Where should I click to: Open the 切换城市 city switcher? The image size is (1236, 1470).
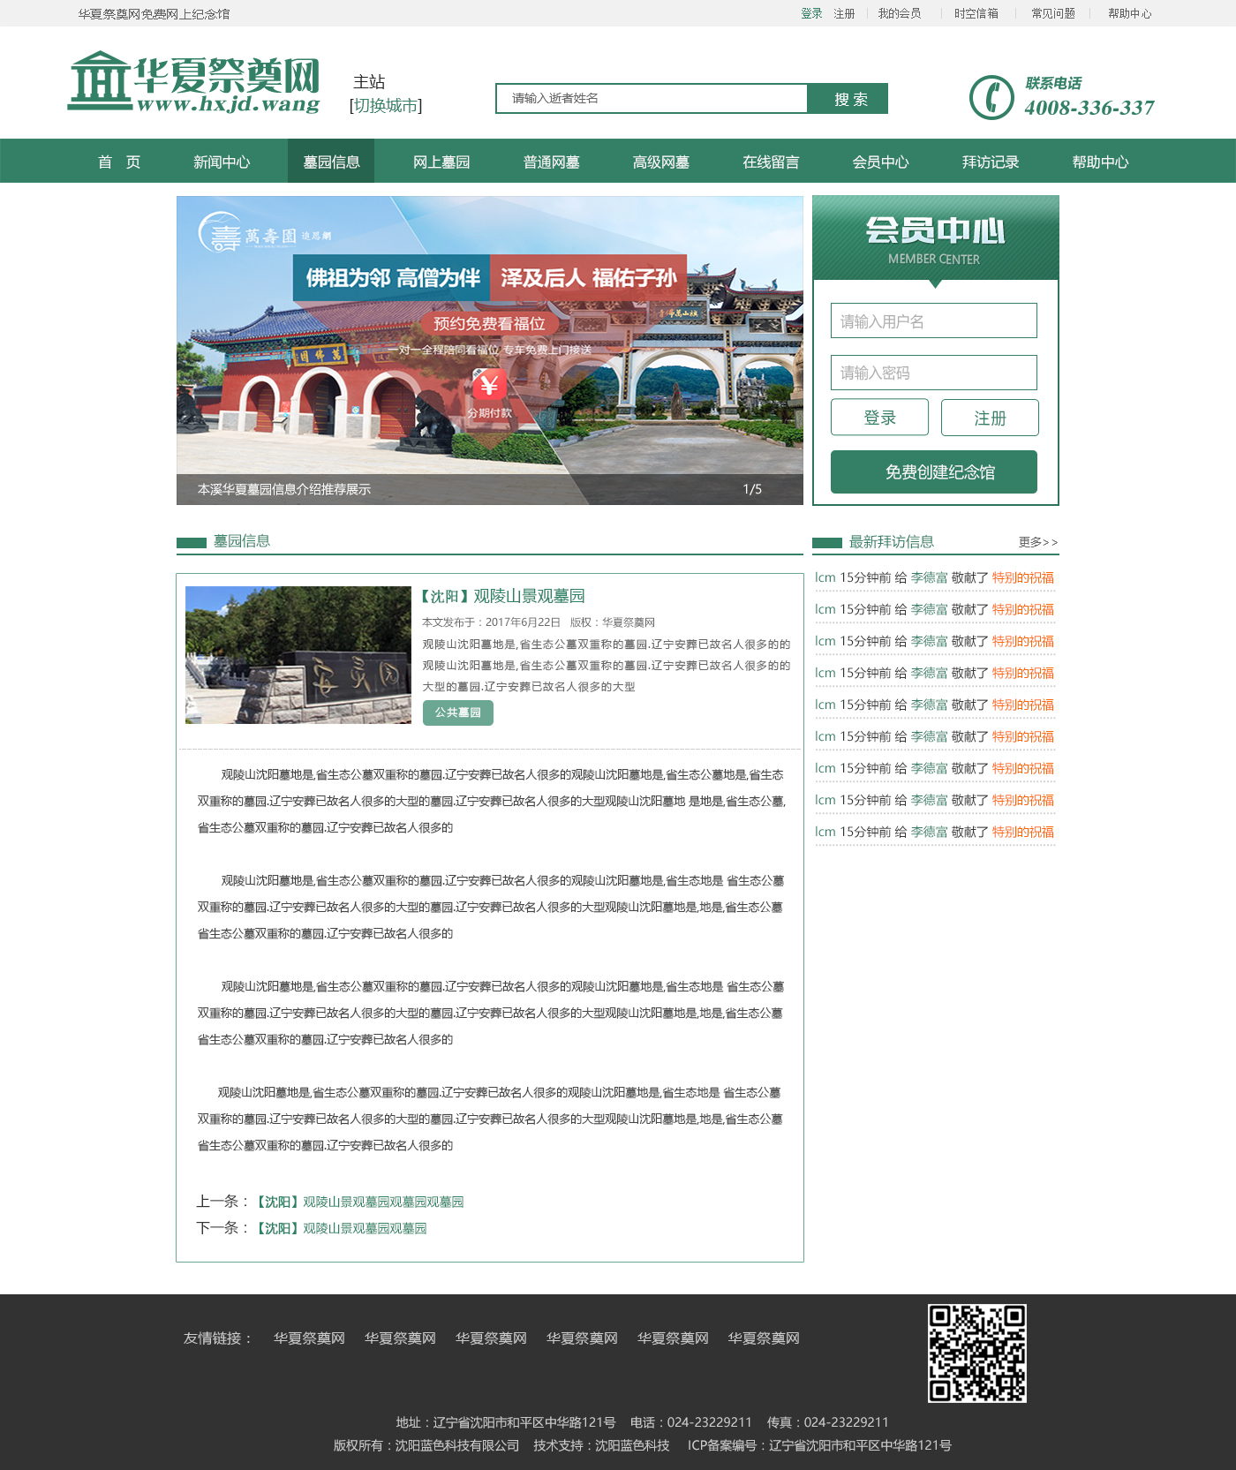pyautogui.click(x=386, y=106)
